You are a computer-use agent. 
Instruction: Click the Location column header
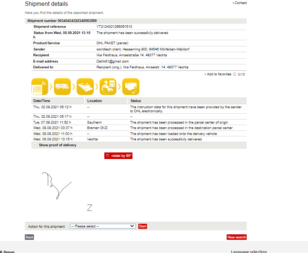click(x=95, y=101)
